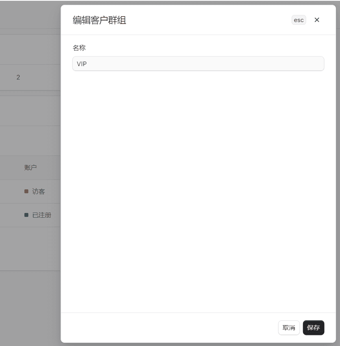Click inside the VIP name input field
Screen dimensions: 340x346
[198, 63]
